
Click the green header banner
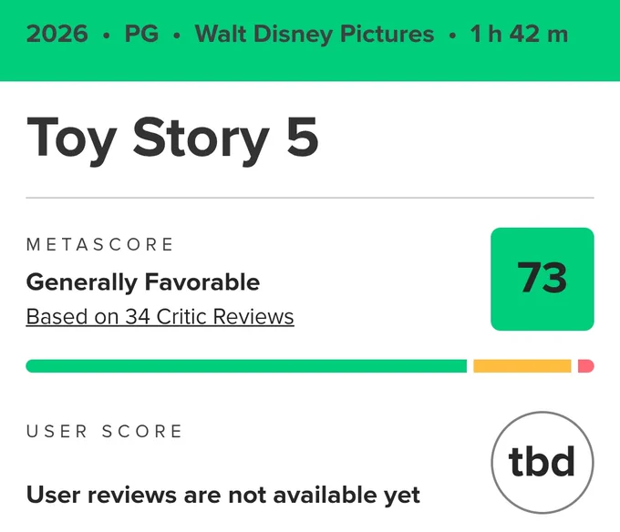310,40
